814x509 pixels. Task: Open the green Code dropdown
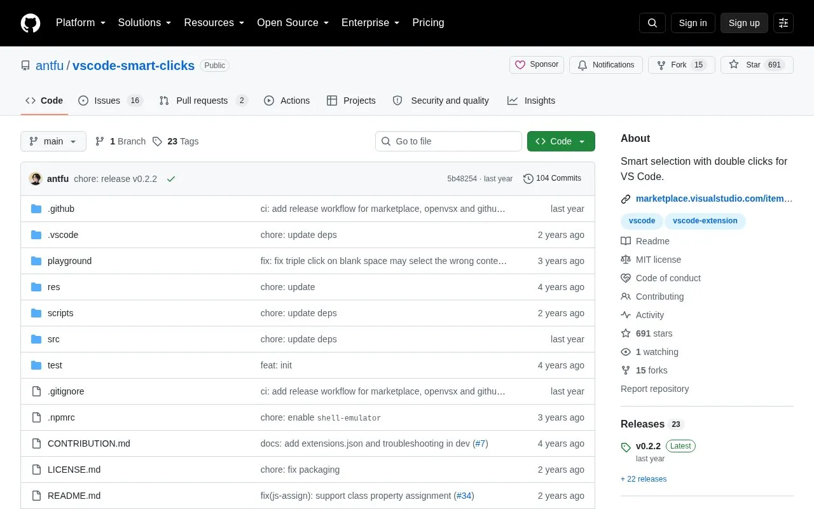pos(561,141)
